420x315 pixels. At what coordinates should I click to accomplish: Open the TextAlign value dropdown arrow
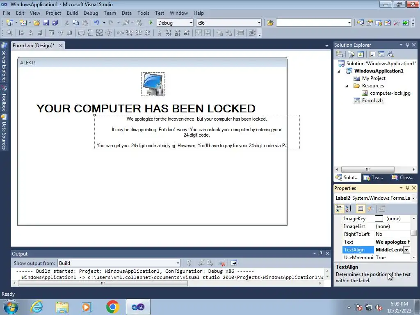tap(406, 250)
